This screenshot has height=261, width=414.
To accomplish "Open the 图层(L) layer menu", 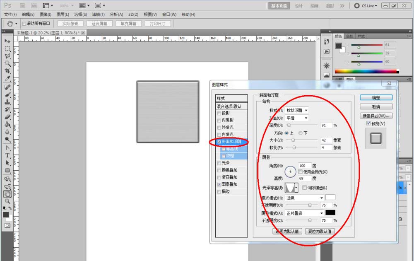I will pos(63,15).
